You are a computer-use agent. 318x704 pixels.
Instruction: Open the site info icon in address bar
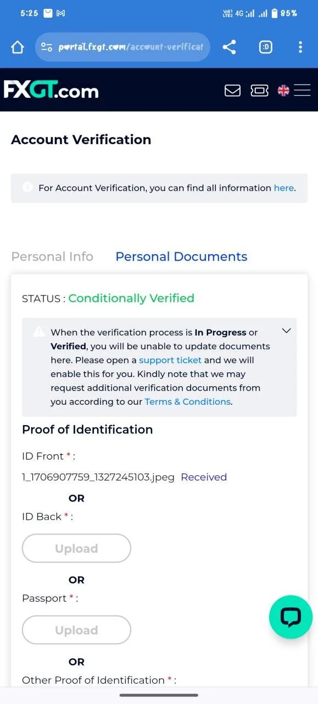(47, 47)
